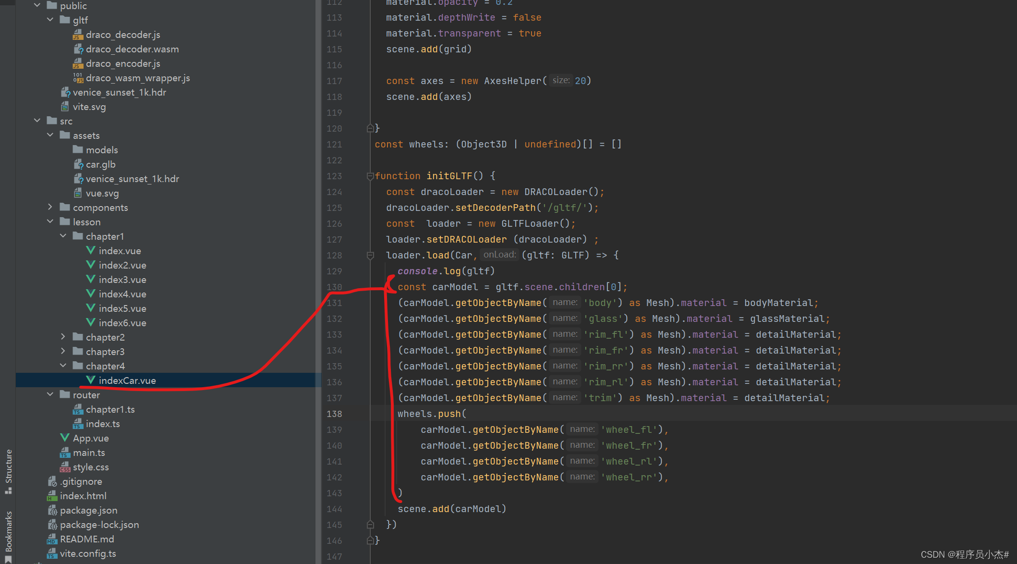Expand the chapter3 folder
This screenshot has width=1017, height=564.
[x=63, y=351]
